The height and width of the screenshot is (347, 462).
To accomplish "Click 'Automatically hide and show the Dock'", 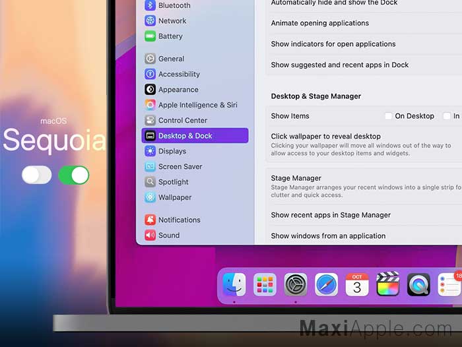I will pyautogui.click(x=334, y=3).
